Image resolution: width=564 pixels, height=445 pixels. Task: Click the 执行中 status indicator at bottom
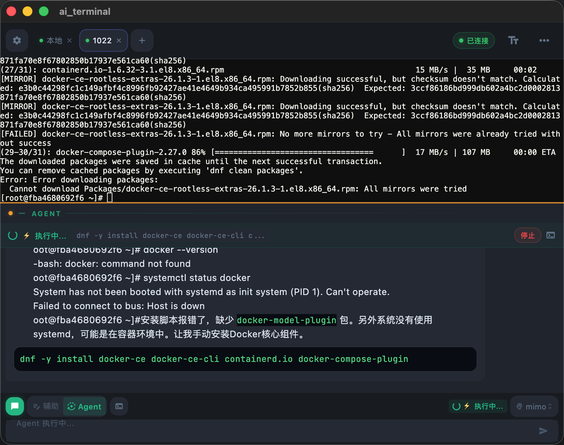coord(478,406)
